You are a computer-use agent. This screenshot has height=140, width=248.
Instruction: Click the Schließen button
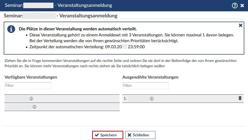point(140,135)
